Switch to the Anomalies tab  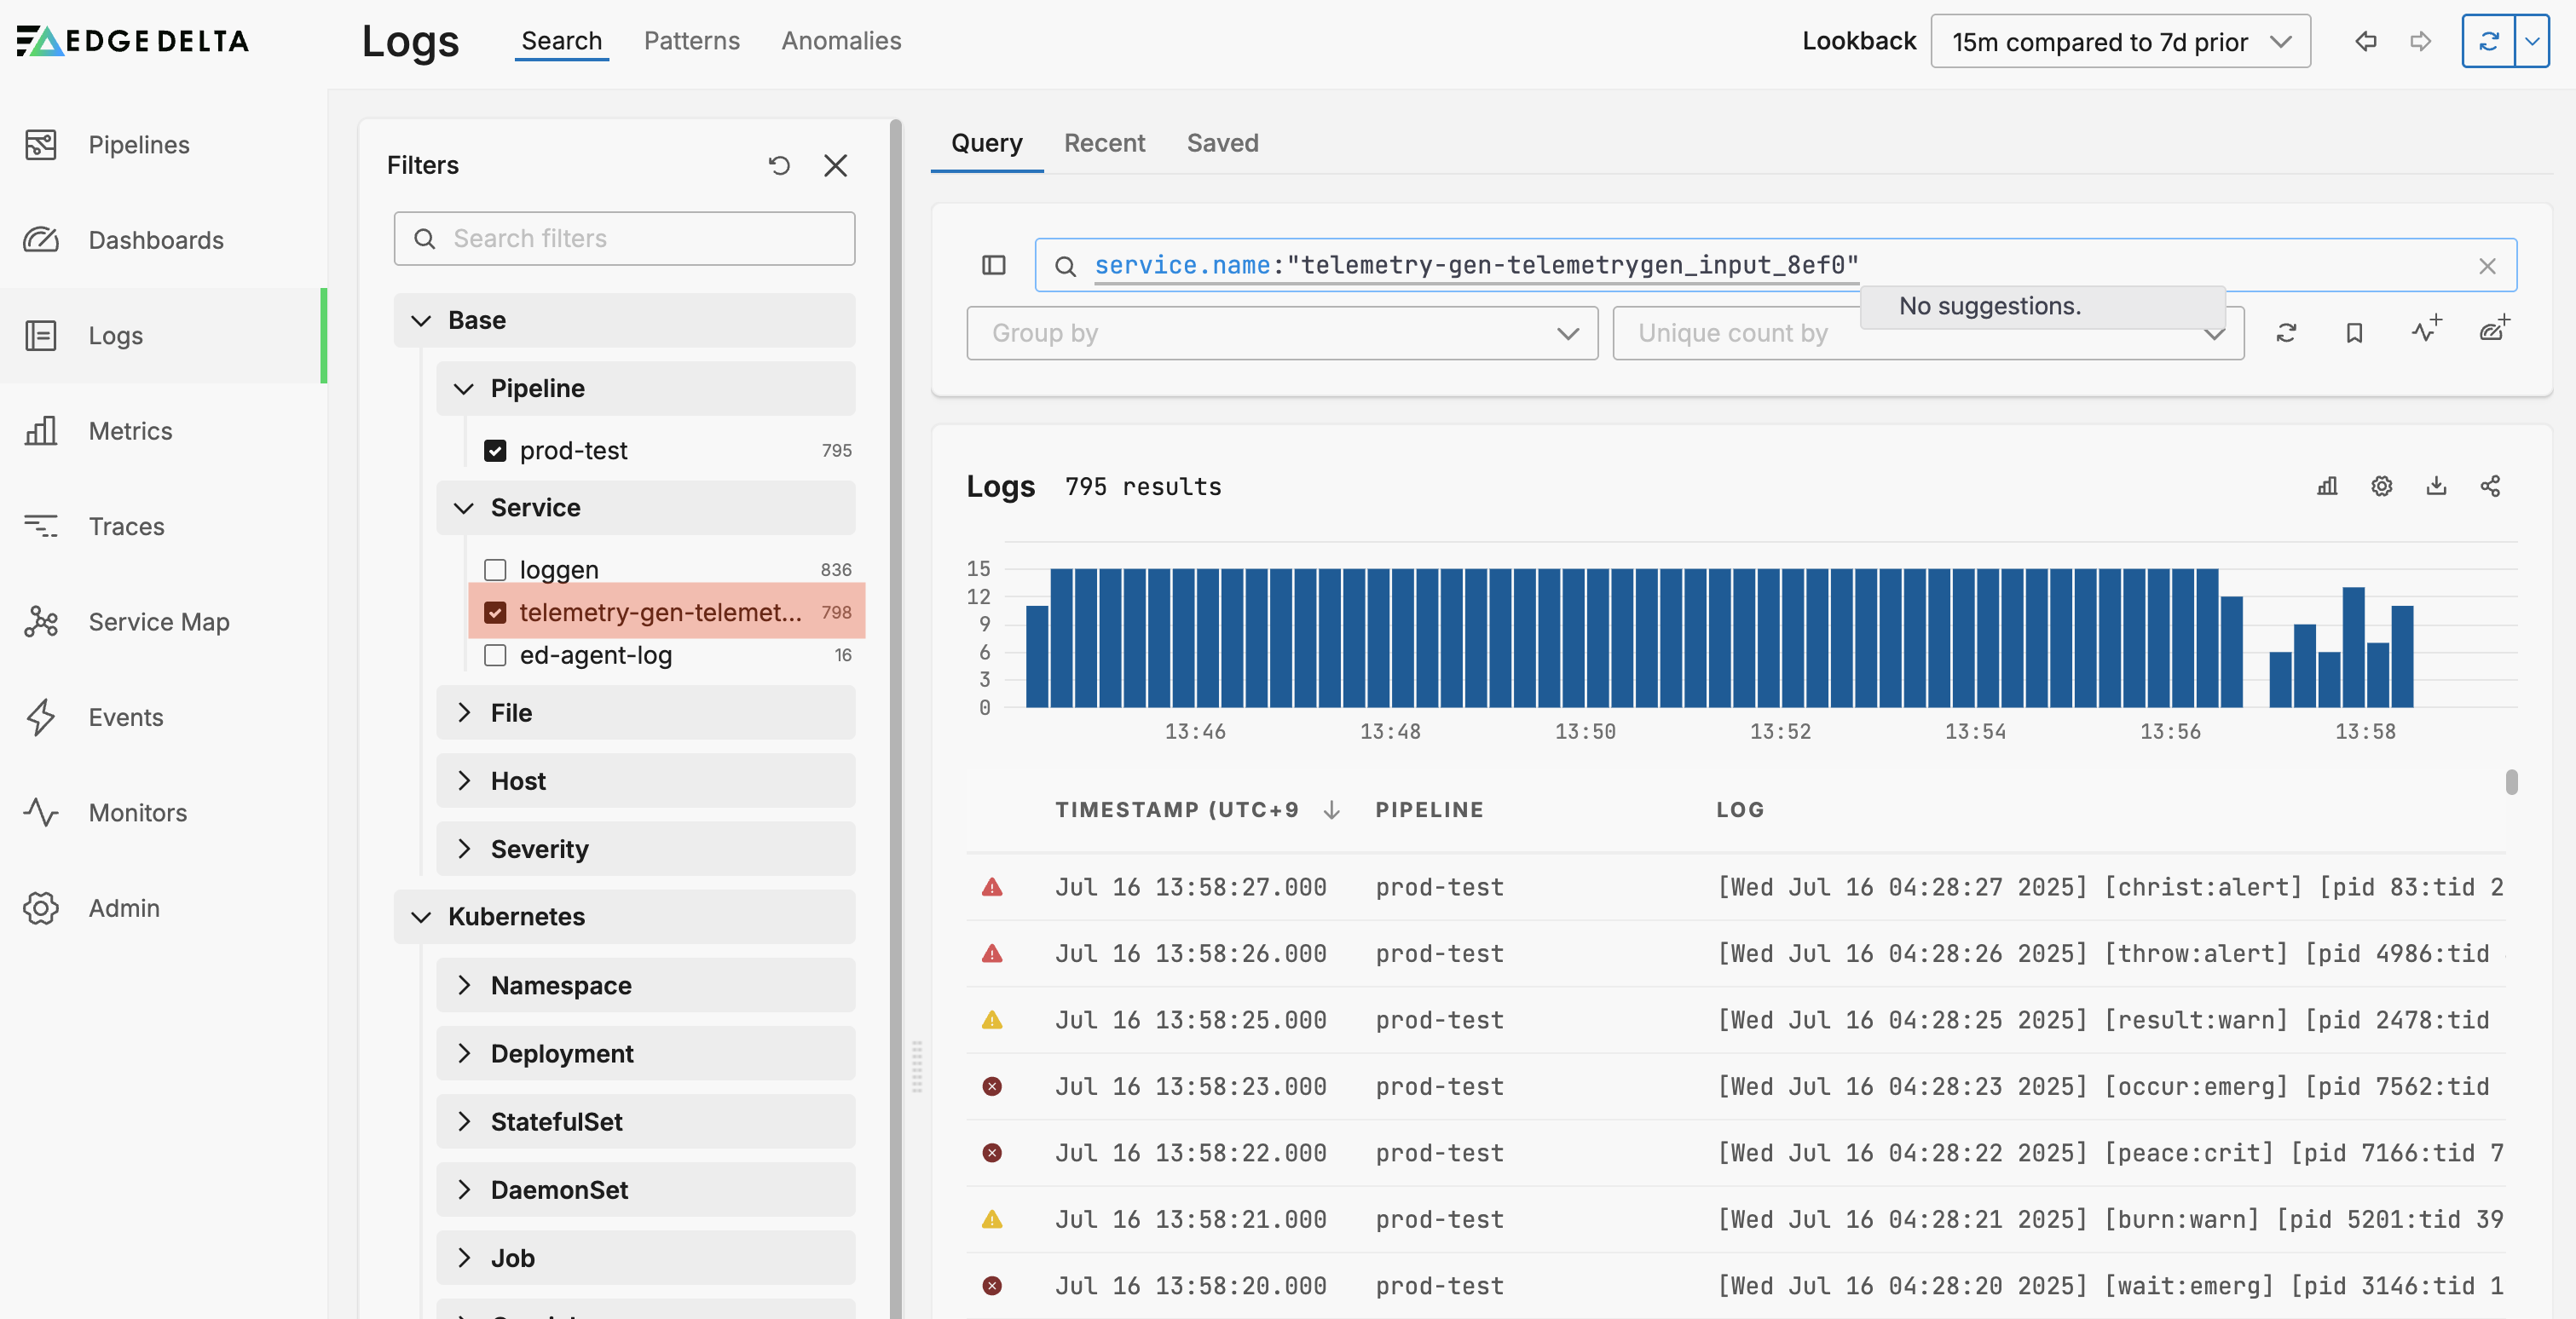(x=840, y=41)
